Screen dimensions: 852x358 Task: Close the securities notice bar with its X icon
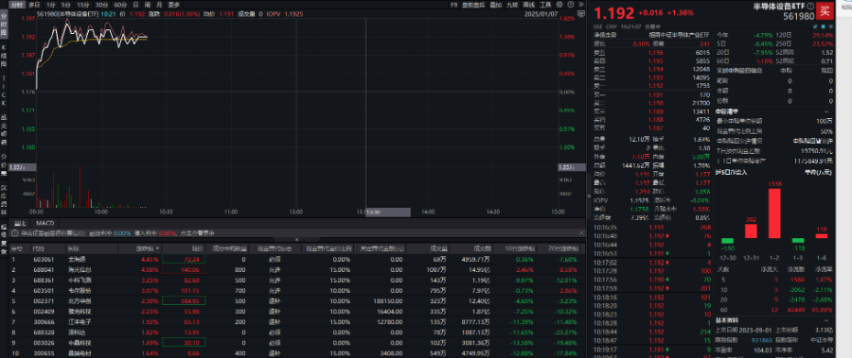[581, 232]
